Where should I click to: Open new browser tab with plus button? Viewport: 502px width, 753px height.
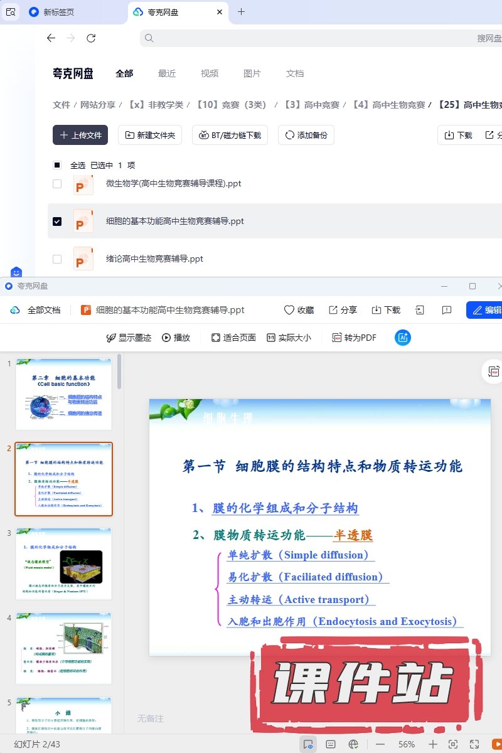click(x=241, y=12)
